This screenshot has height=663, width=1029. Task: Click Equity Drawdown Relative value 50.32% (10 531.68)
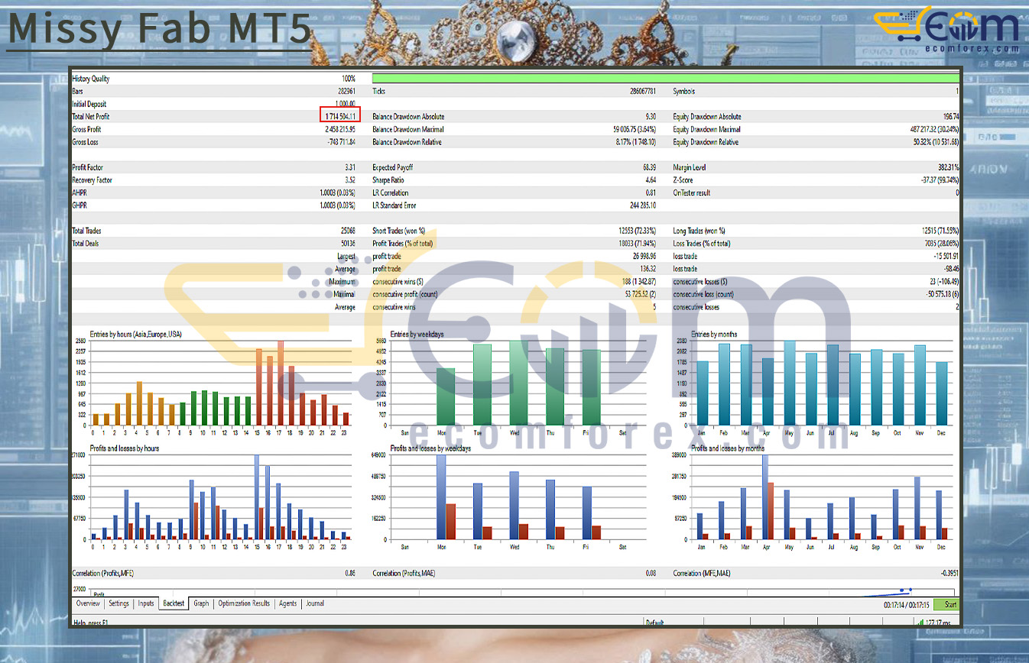point(935,142)
